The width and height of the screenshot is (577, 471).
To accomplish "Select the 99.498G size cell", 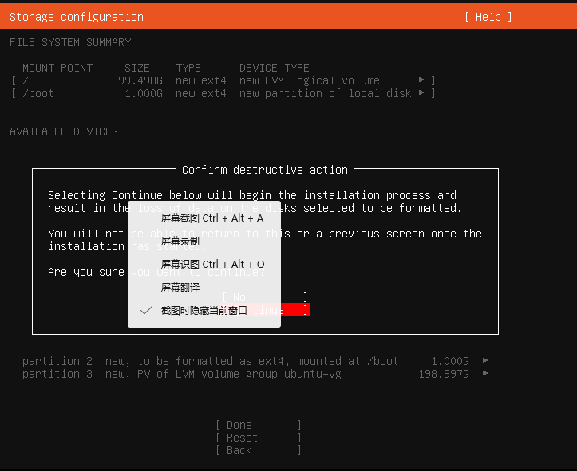I will 140,80.
